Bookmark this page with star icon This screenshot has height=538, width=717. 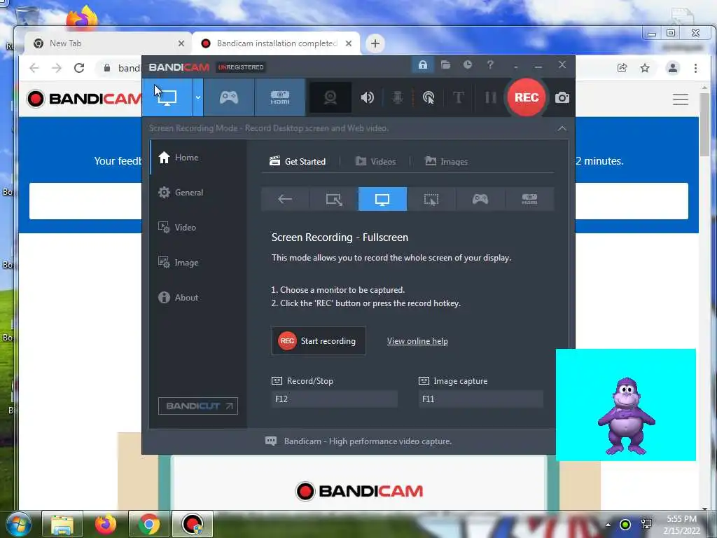click(x=645, y=68)
